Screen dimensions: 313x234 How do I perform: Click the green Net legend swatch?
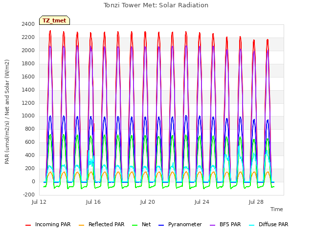[x=135, y=225]
